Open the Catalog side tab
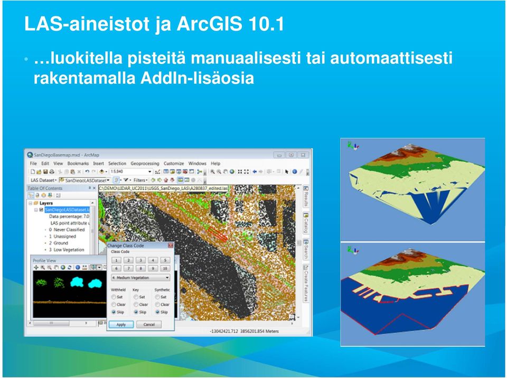The width and height of the screenshot is (507, 378). click(306, 223)
